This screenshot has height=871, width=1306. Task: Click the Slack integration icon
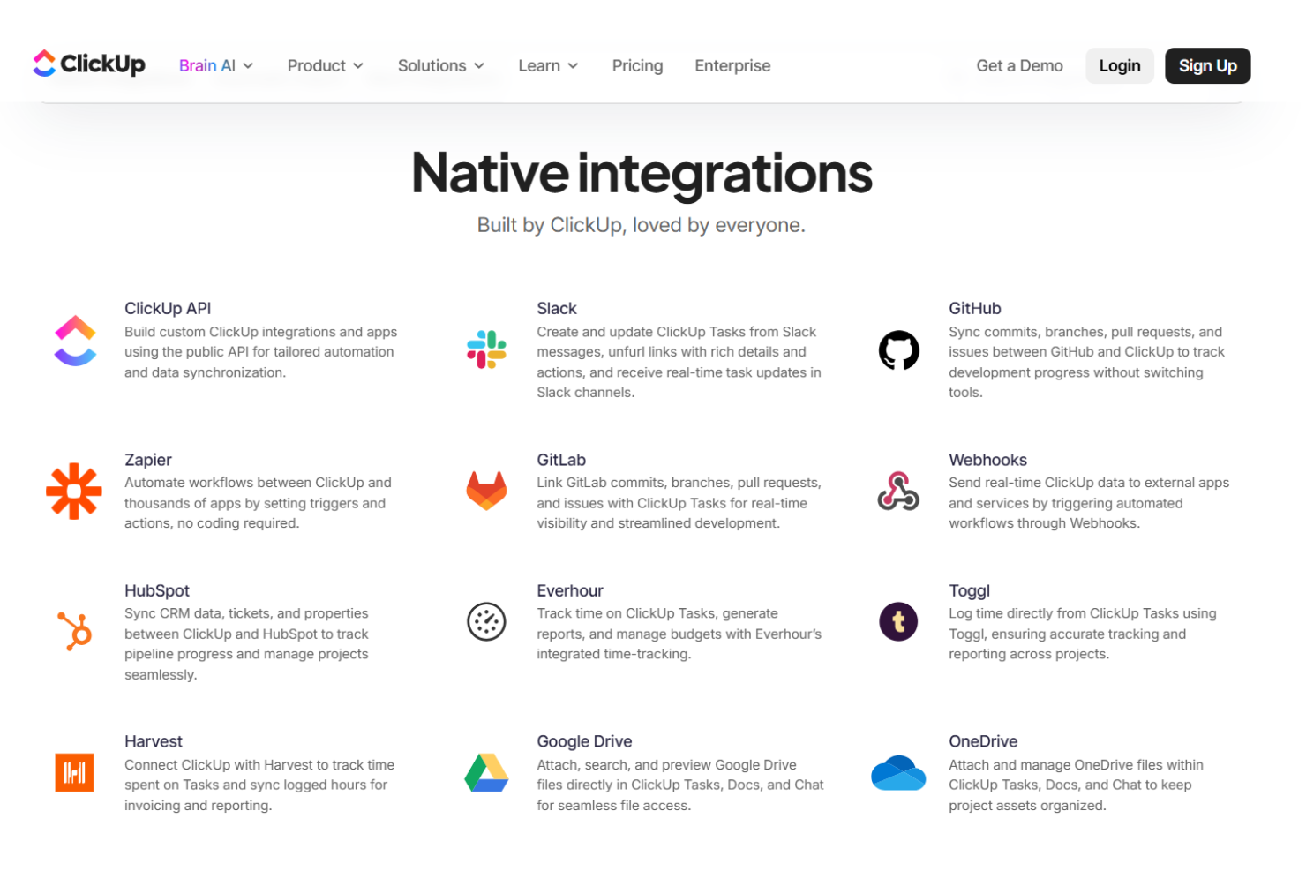[486, 349]
